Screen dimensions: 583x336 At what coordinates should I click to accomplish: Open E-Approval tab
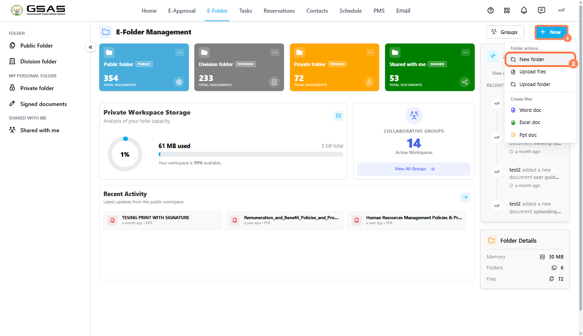point(182,11)
